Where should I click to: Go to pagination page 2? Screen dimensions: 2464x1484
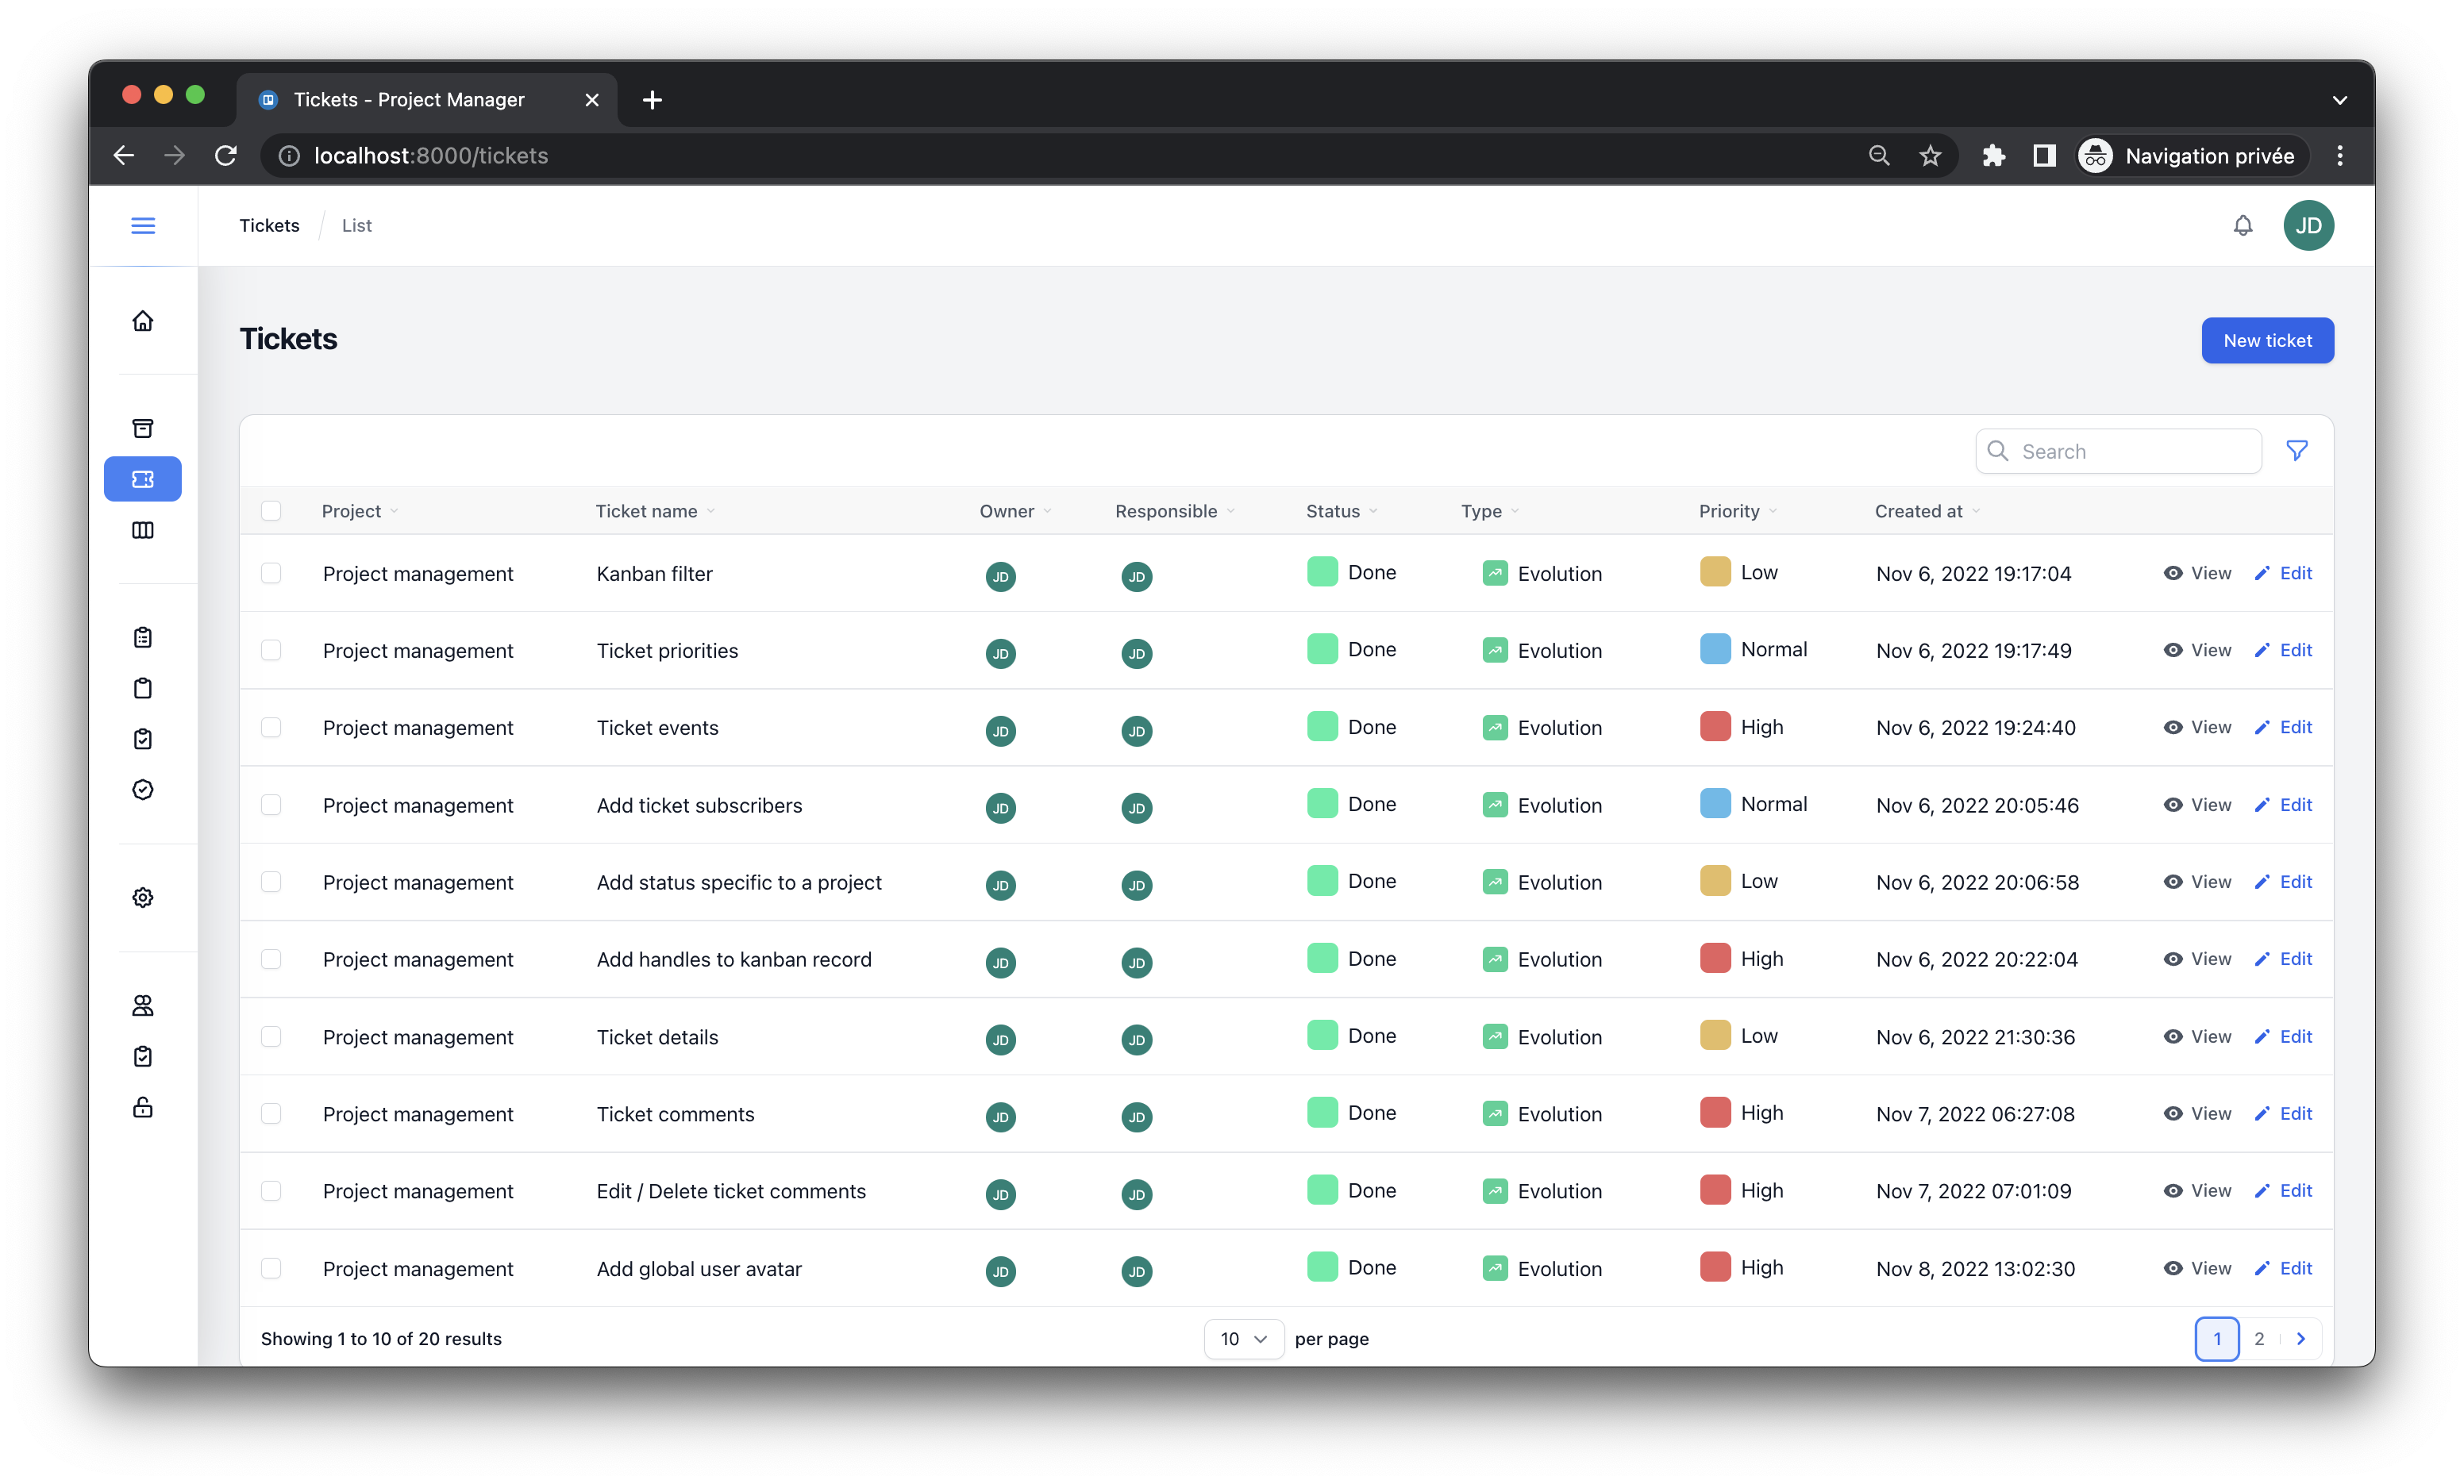[2259, 1338]
